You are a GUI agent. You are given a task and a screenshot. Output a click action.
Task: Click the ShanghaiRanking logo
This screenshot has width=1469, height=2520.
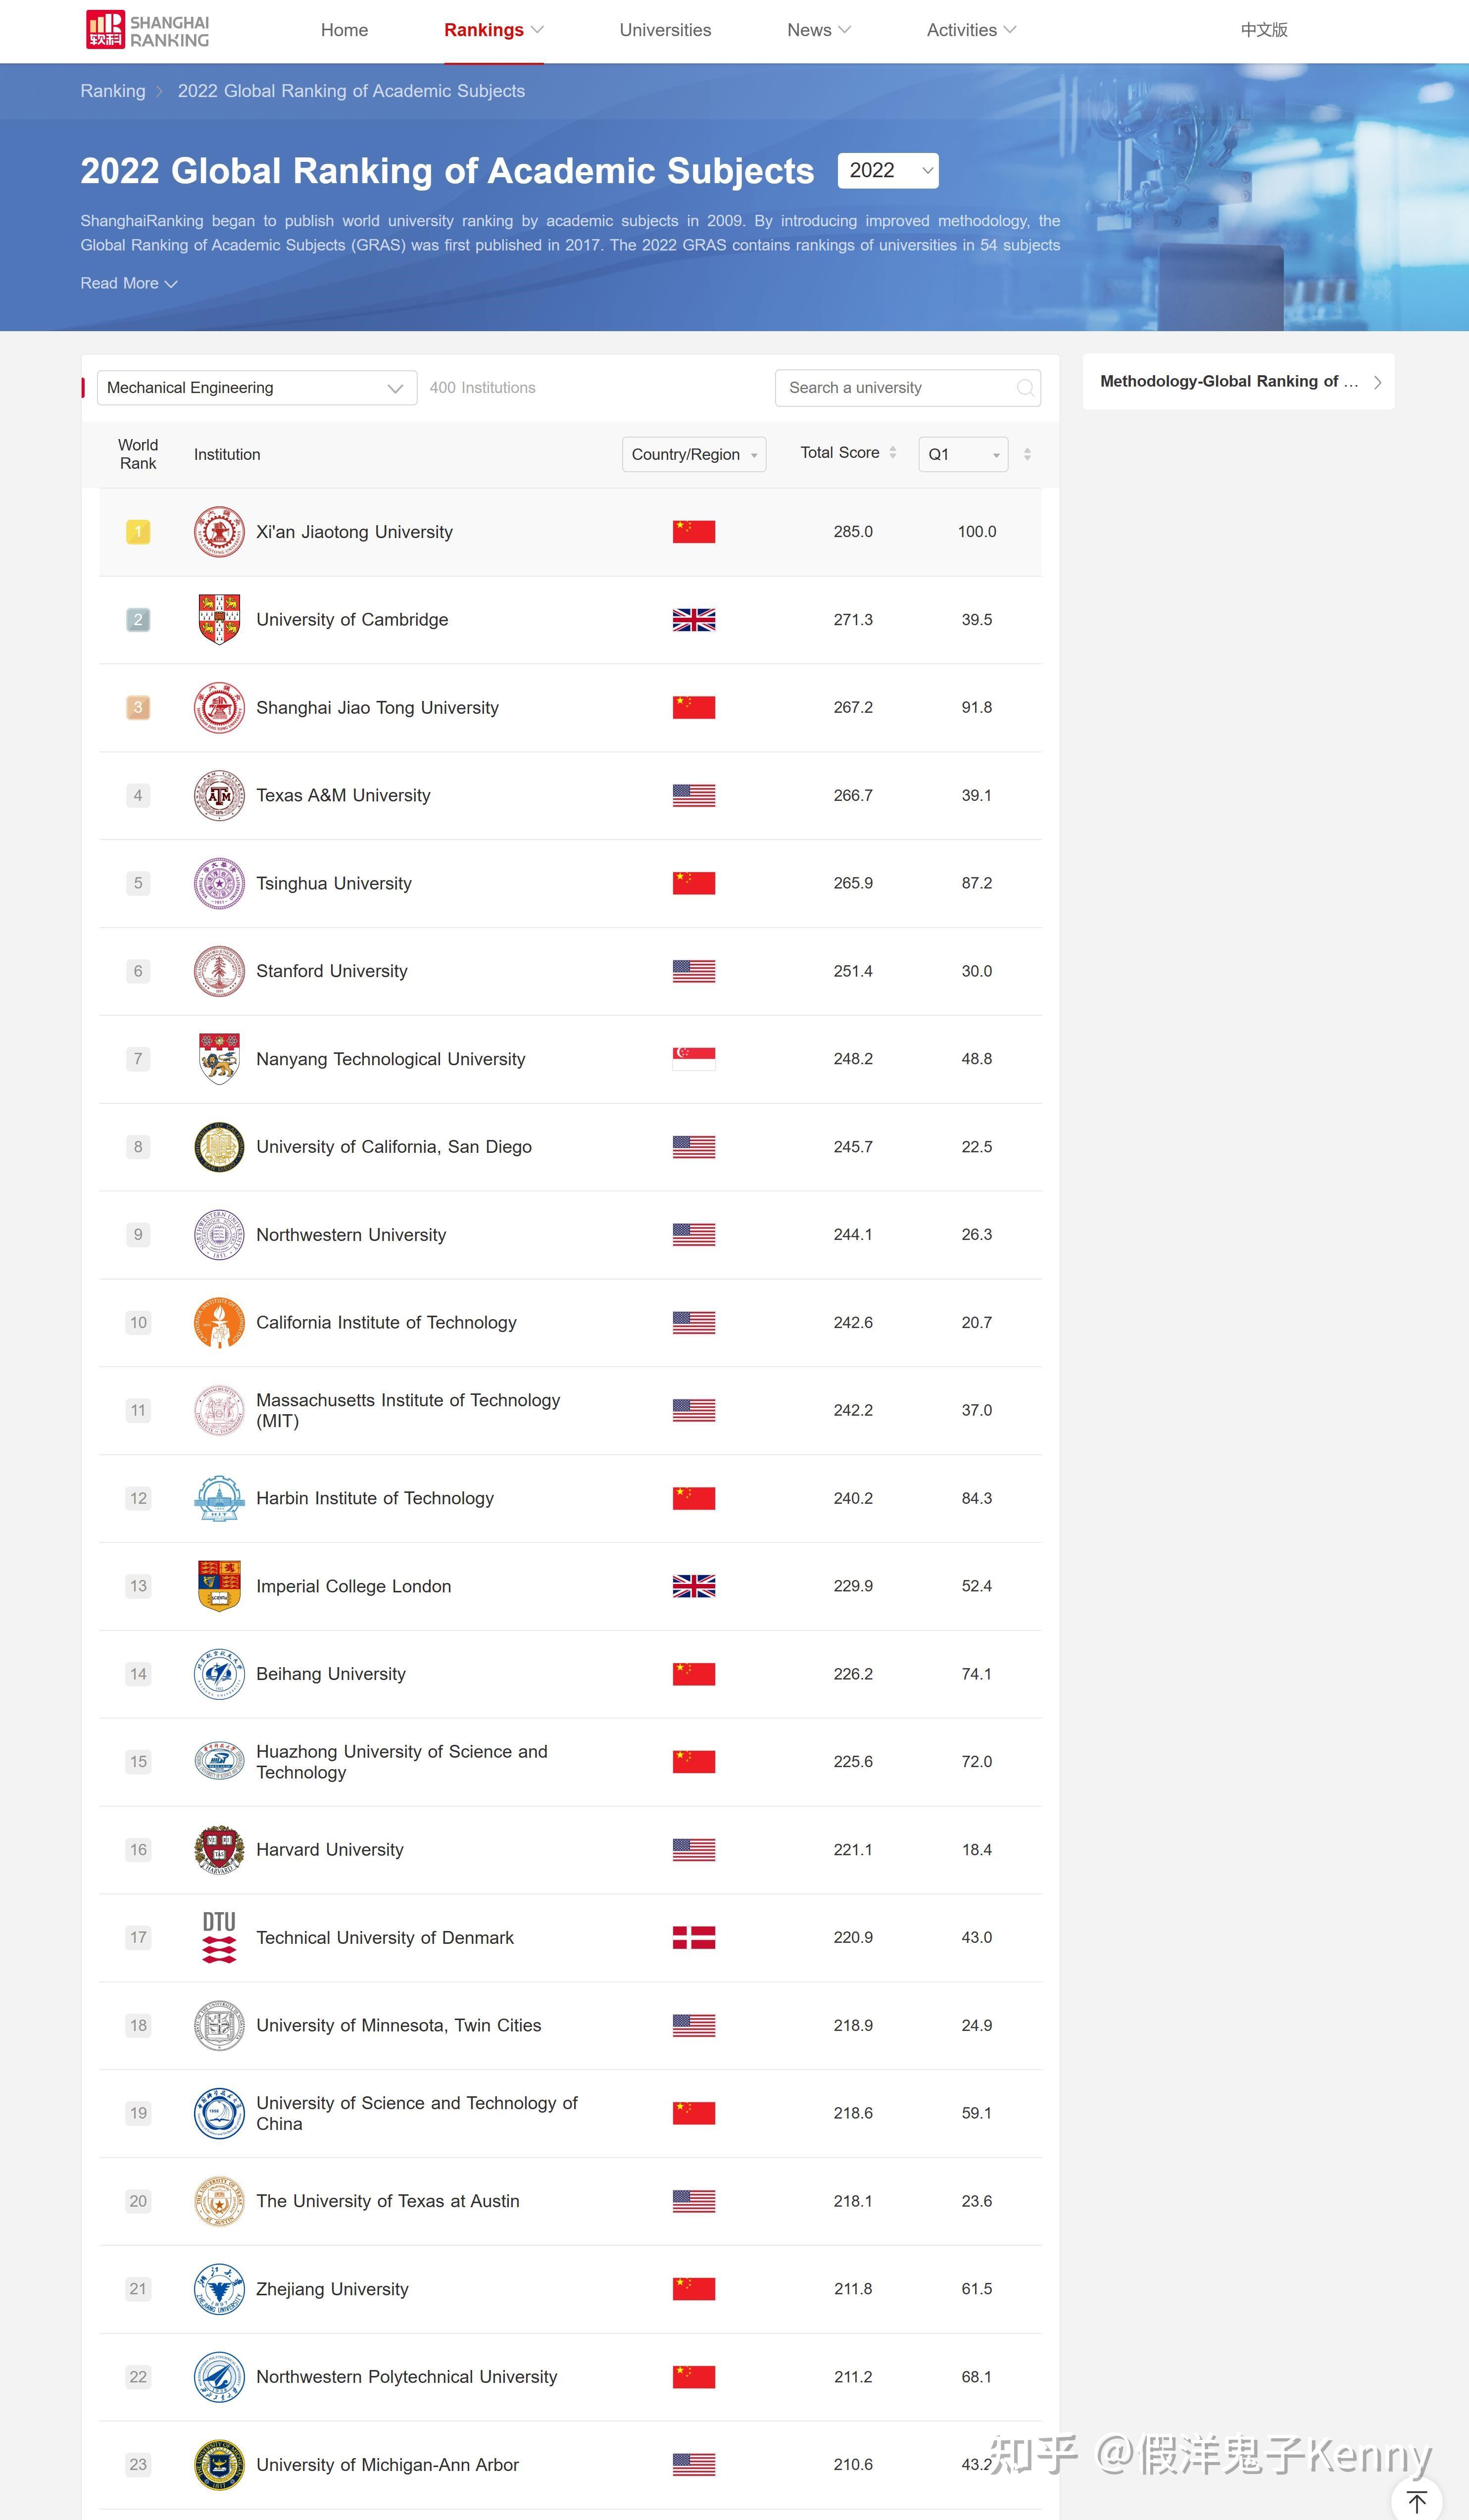148,30
